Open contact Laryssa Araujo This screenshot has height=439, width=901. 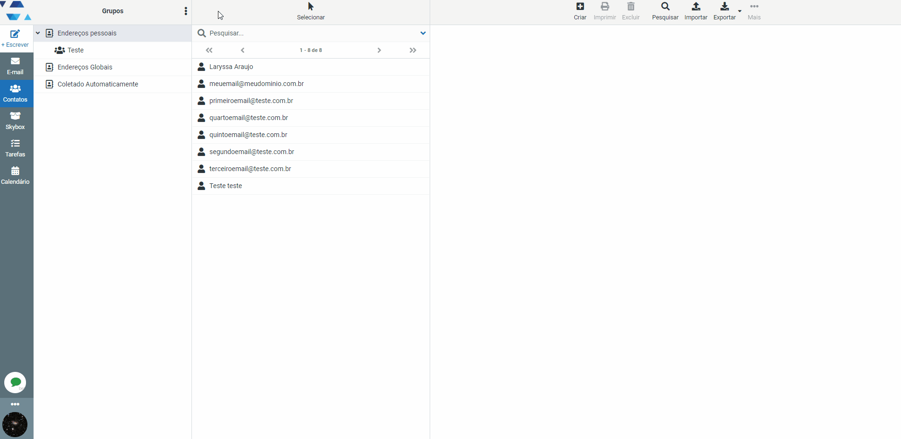coord(311,67)
